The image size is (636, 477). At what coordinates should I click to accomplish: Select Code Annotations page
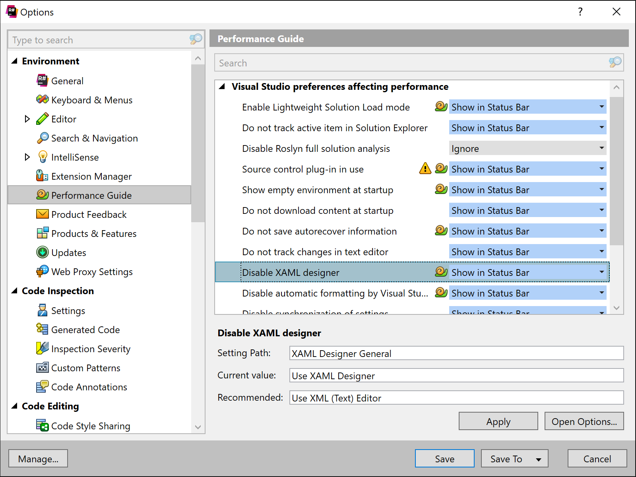point(89,387)
